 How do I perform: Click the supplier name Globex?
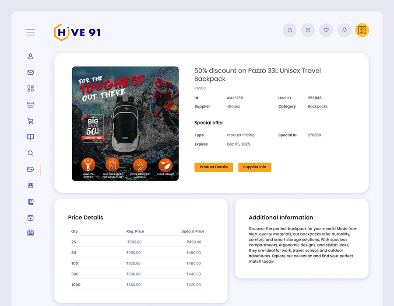(x=234, y=106)
